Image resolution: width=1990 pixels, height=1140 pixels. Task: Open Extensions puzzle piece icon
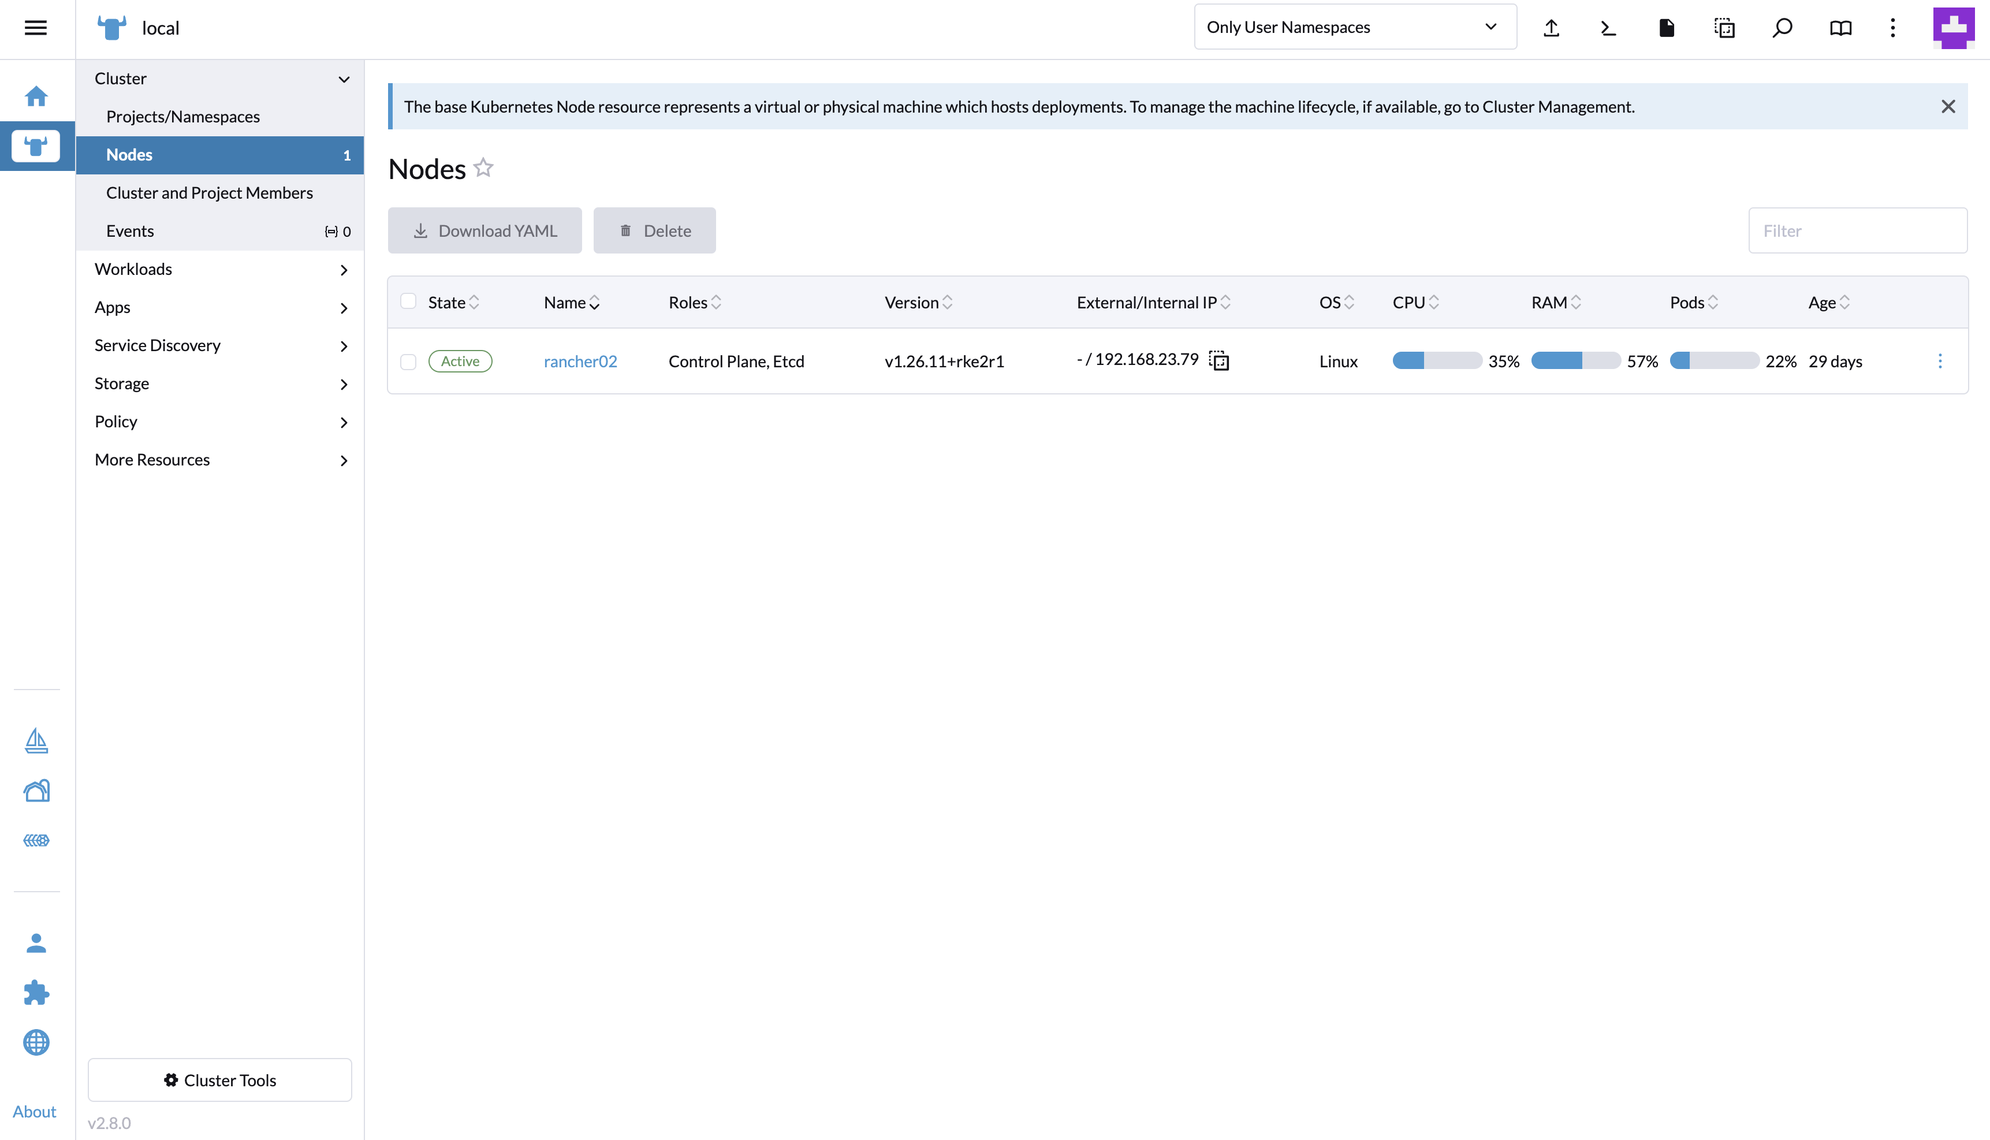click(36, 993)
